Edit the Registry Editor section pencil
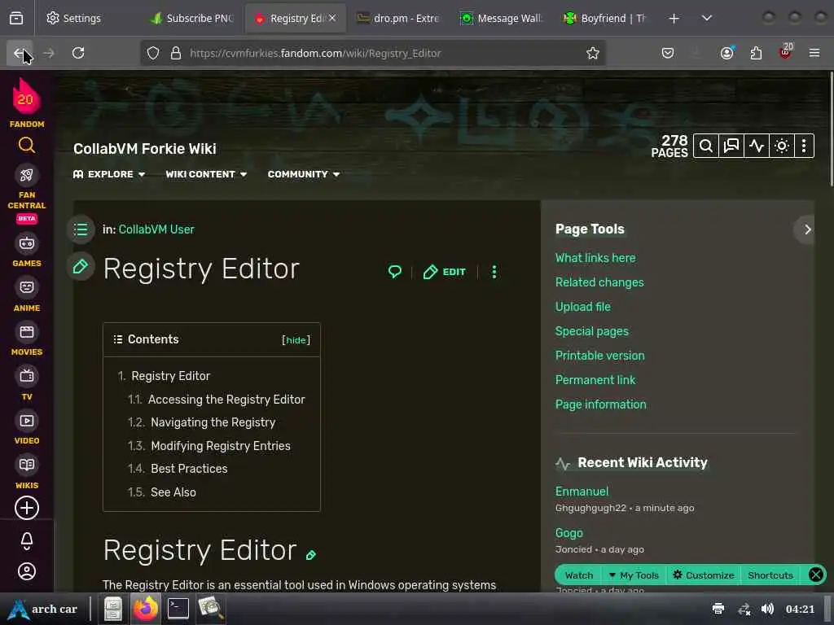 click(311, 555)
